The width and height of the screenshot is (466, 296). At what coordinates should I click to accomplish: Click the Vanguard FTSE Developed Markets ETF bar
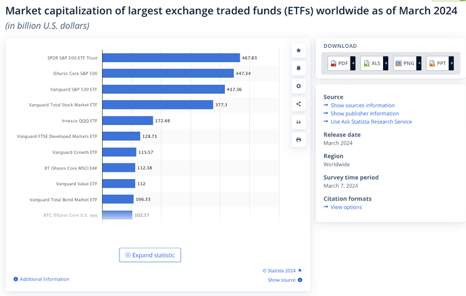coord(121,137)
